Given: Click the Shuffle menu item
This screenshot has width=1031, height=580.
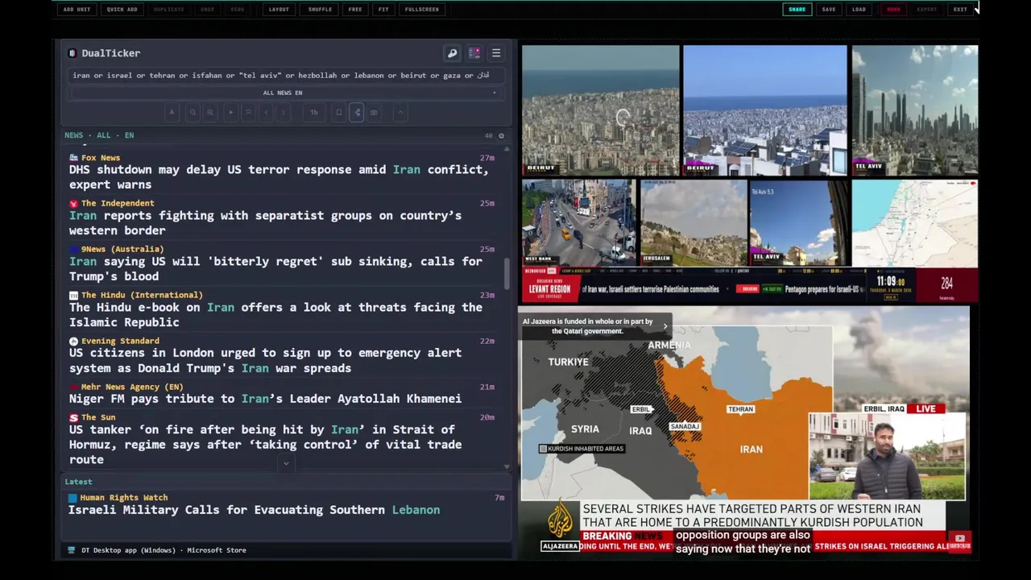Looking at the screenshot, I should (320, 10).
